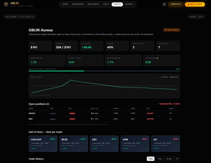Click the Contacts button
Viewport: 211px width, 163px height.
click(x=176, y=4)
